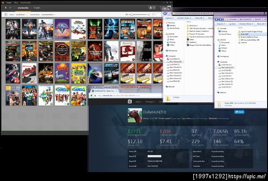Open the Dead Space 3 game tile
268x181 pixels.
111,51
